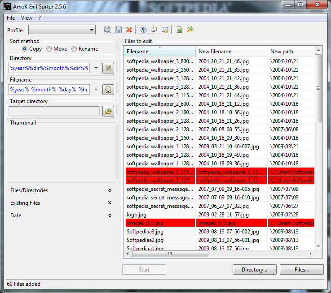Select the row 2007_07_09_09_16-010.jpg
The width and height of the screenshot is (331, 293).
coord(219,198)
